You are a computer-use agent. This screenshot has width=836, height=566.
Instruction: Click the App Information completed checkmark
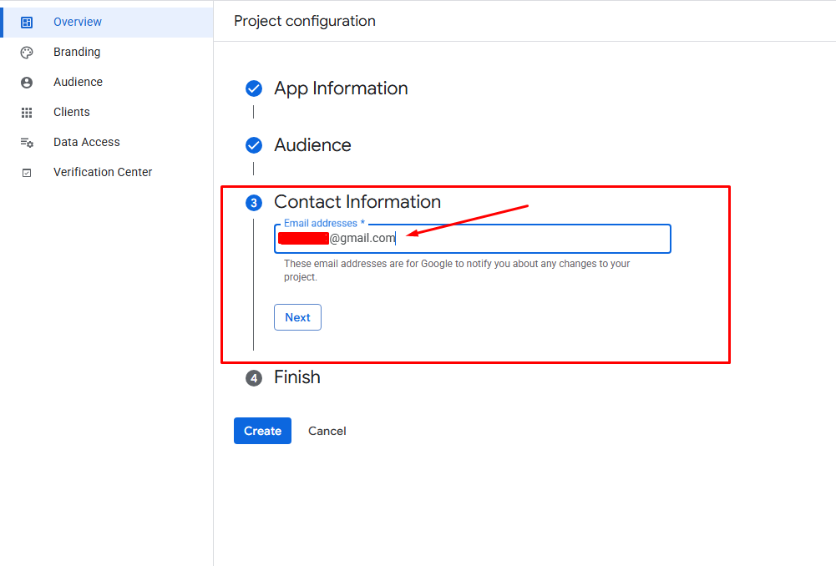point(254,88)
